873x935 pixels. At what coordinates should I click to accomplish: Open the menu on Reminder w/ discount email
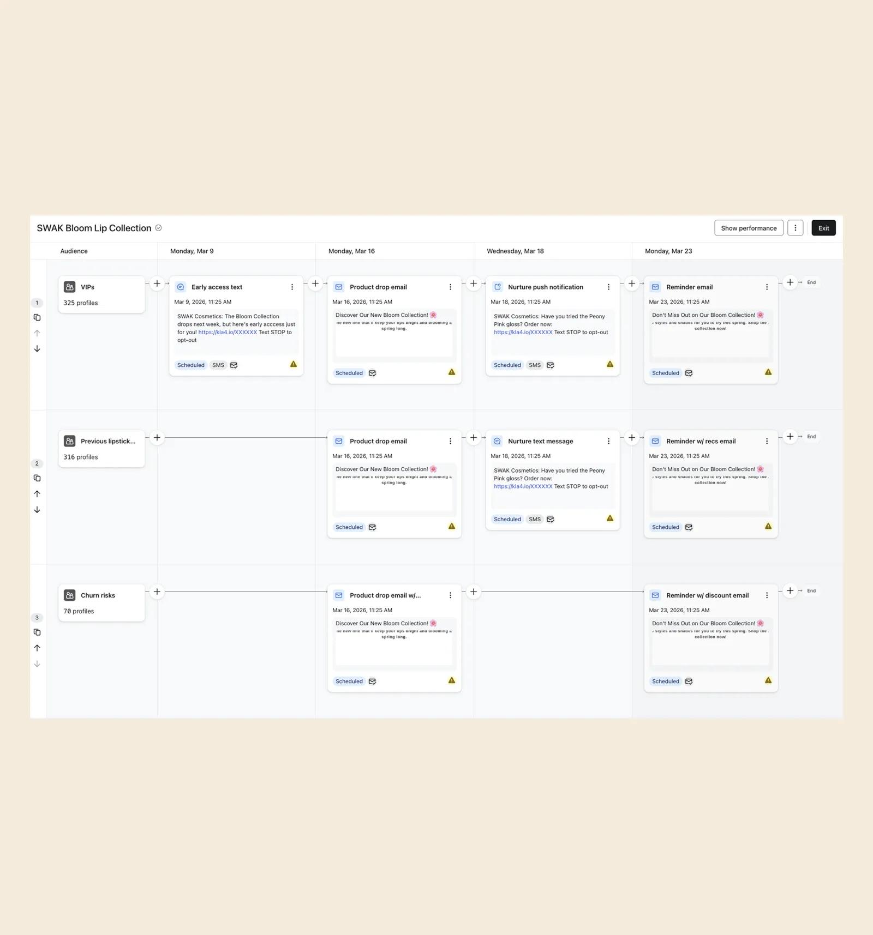pos(767,595)
